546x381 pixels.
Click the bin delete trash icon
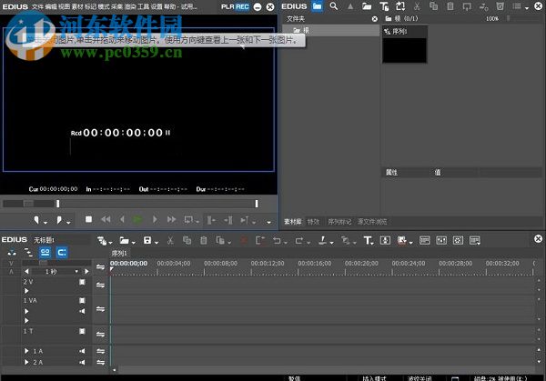500,6
